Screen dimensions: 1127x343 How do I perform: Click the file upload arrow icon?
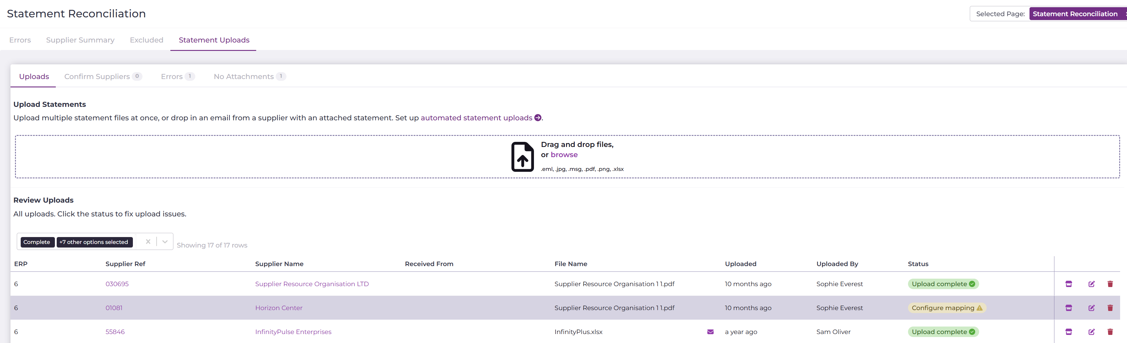(522, 157)
